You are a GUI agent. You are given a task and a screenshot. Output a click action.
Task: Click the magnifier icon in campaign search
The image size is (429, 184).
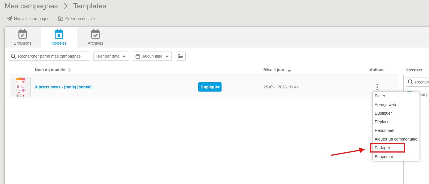pyautogui.click(x=13, y=56)
